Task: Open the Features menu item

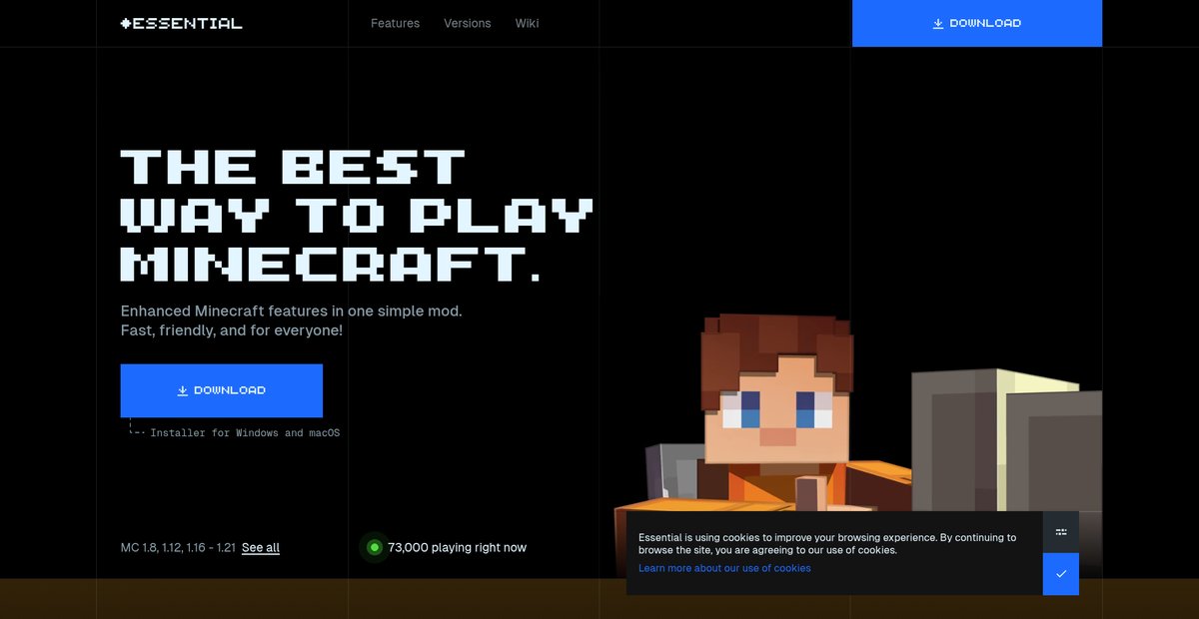Action: click(395, 23)
